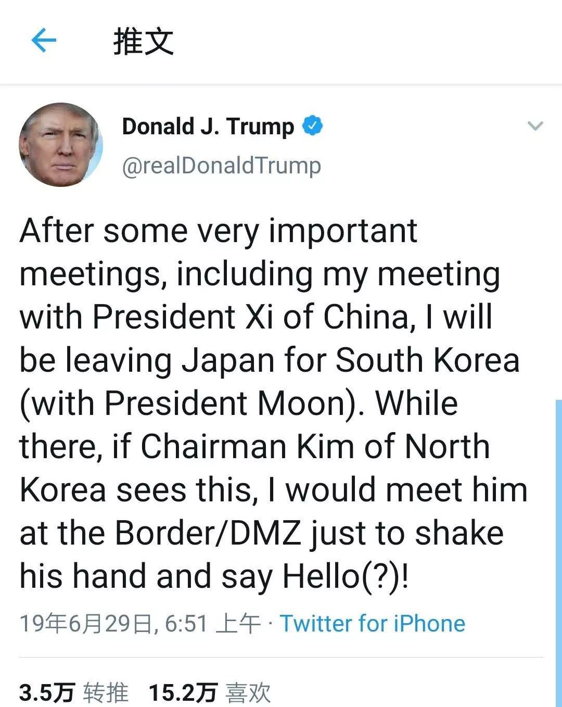Click the Donald J. Trump display name

[208, 127]
